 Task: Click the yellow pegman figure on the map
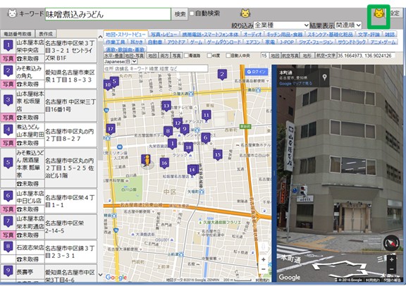pyautogui.click(x=147, y=161)
